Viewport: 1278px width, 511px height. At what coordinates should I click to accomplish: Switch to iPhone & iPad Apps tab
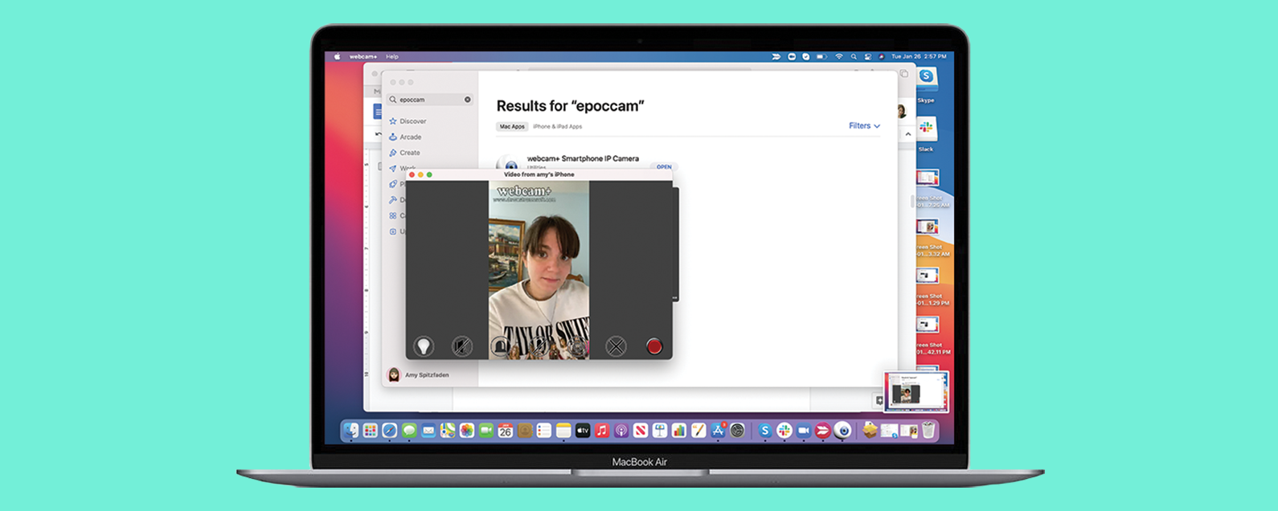tap(557, 127)
